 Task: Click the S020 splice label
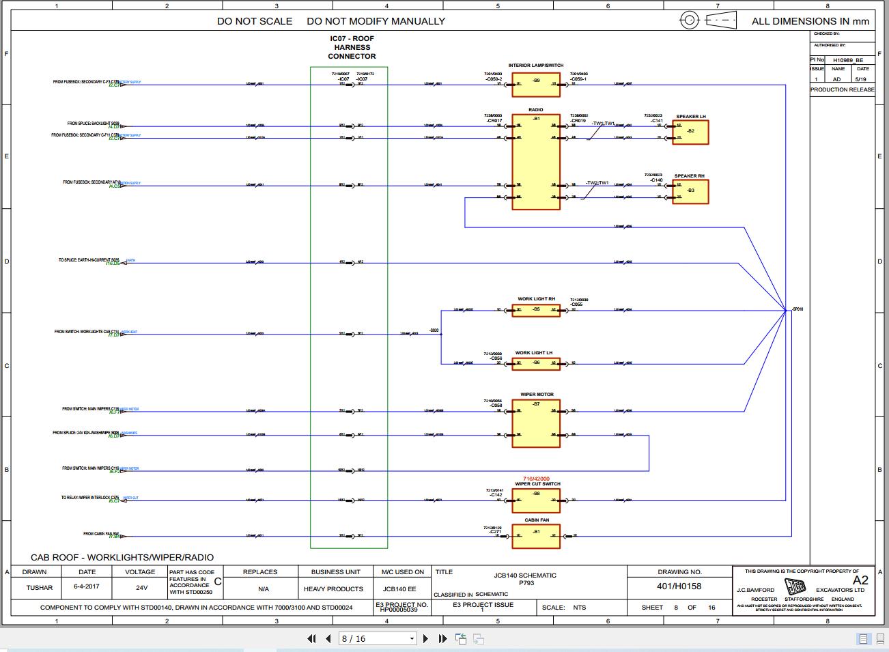[434, 330]
